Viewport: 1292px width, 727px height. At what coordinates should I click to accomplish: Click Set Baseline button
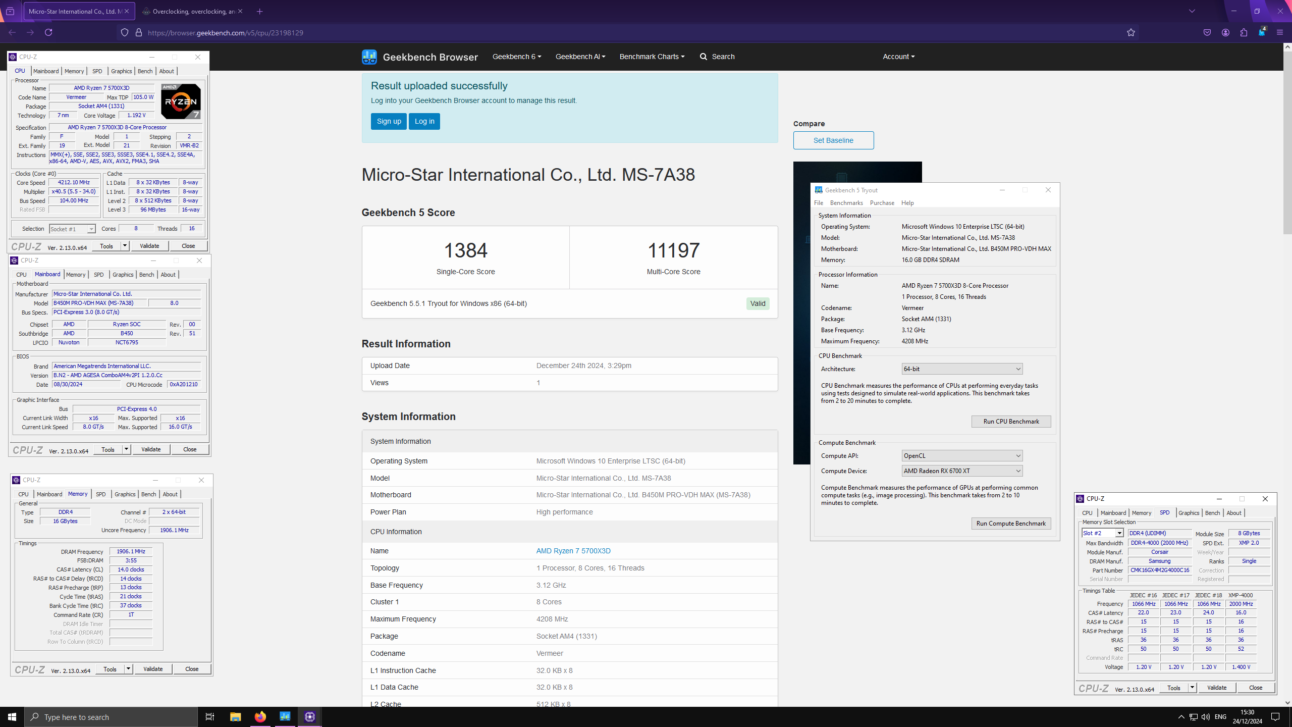pos(833,140)
